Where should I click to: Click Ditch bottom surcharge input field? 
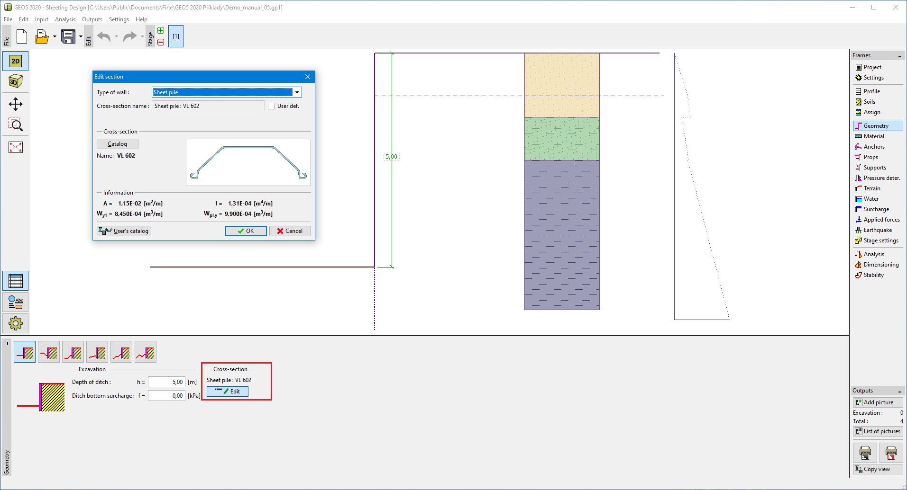click(166, 396)
